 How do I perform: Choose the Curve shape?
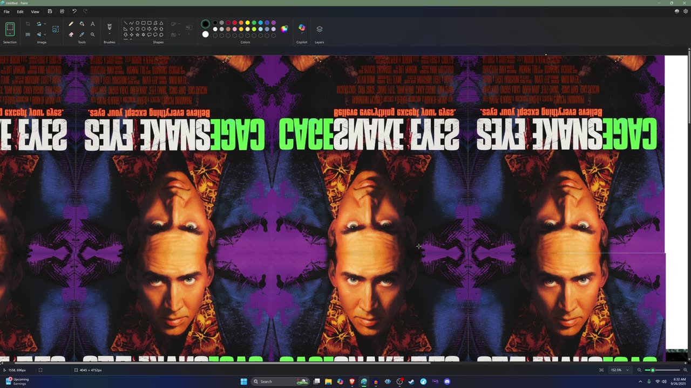click(131, 23)
